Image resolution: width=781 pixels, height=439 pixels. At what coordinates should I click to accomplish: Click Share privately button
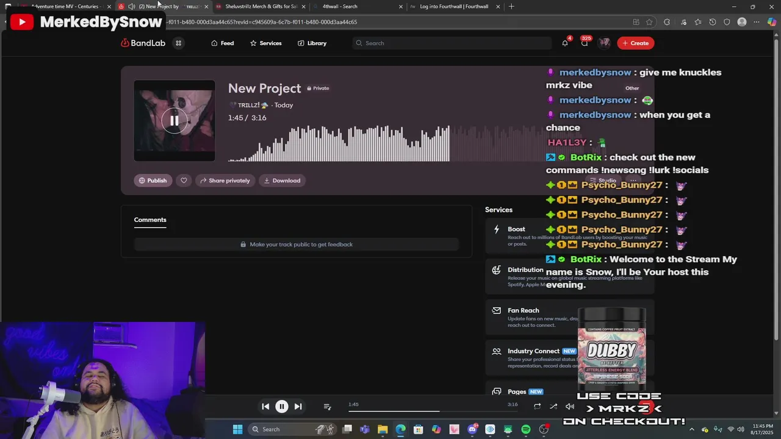click(225, 180)
